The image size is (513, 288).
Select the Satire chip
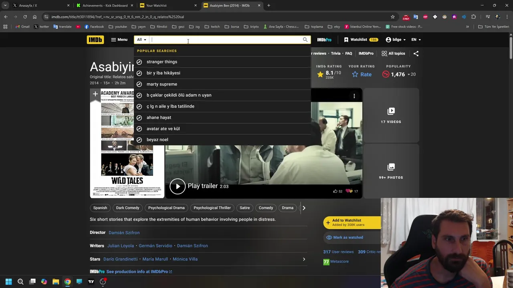(244, 208)
